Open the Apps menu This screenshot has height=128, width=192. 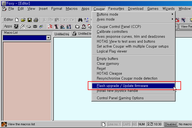85,9
